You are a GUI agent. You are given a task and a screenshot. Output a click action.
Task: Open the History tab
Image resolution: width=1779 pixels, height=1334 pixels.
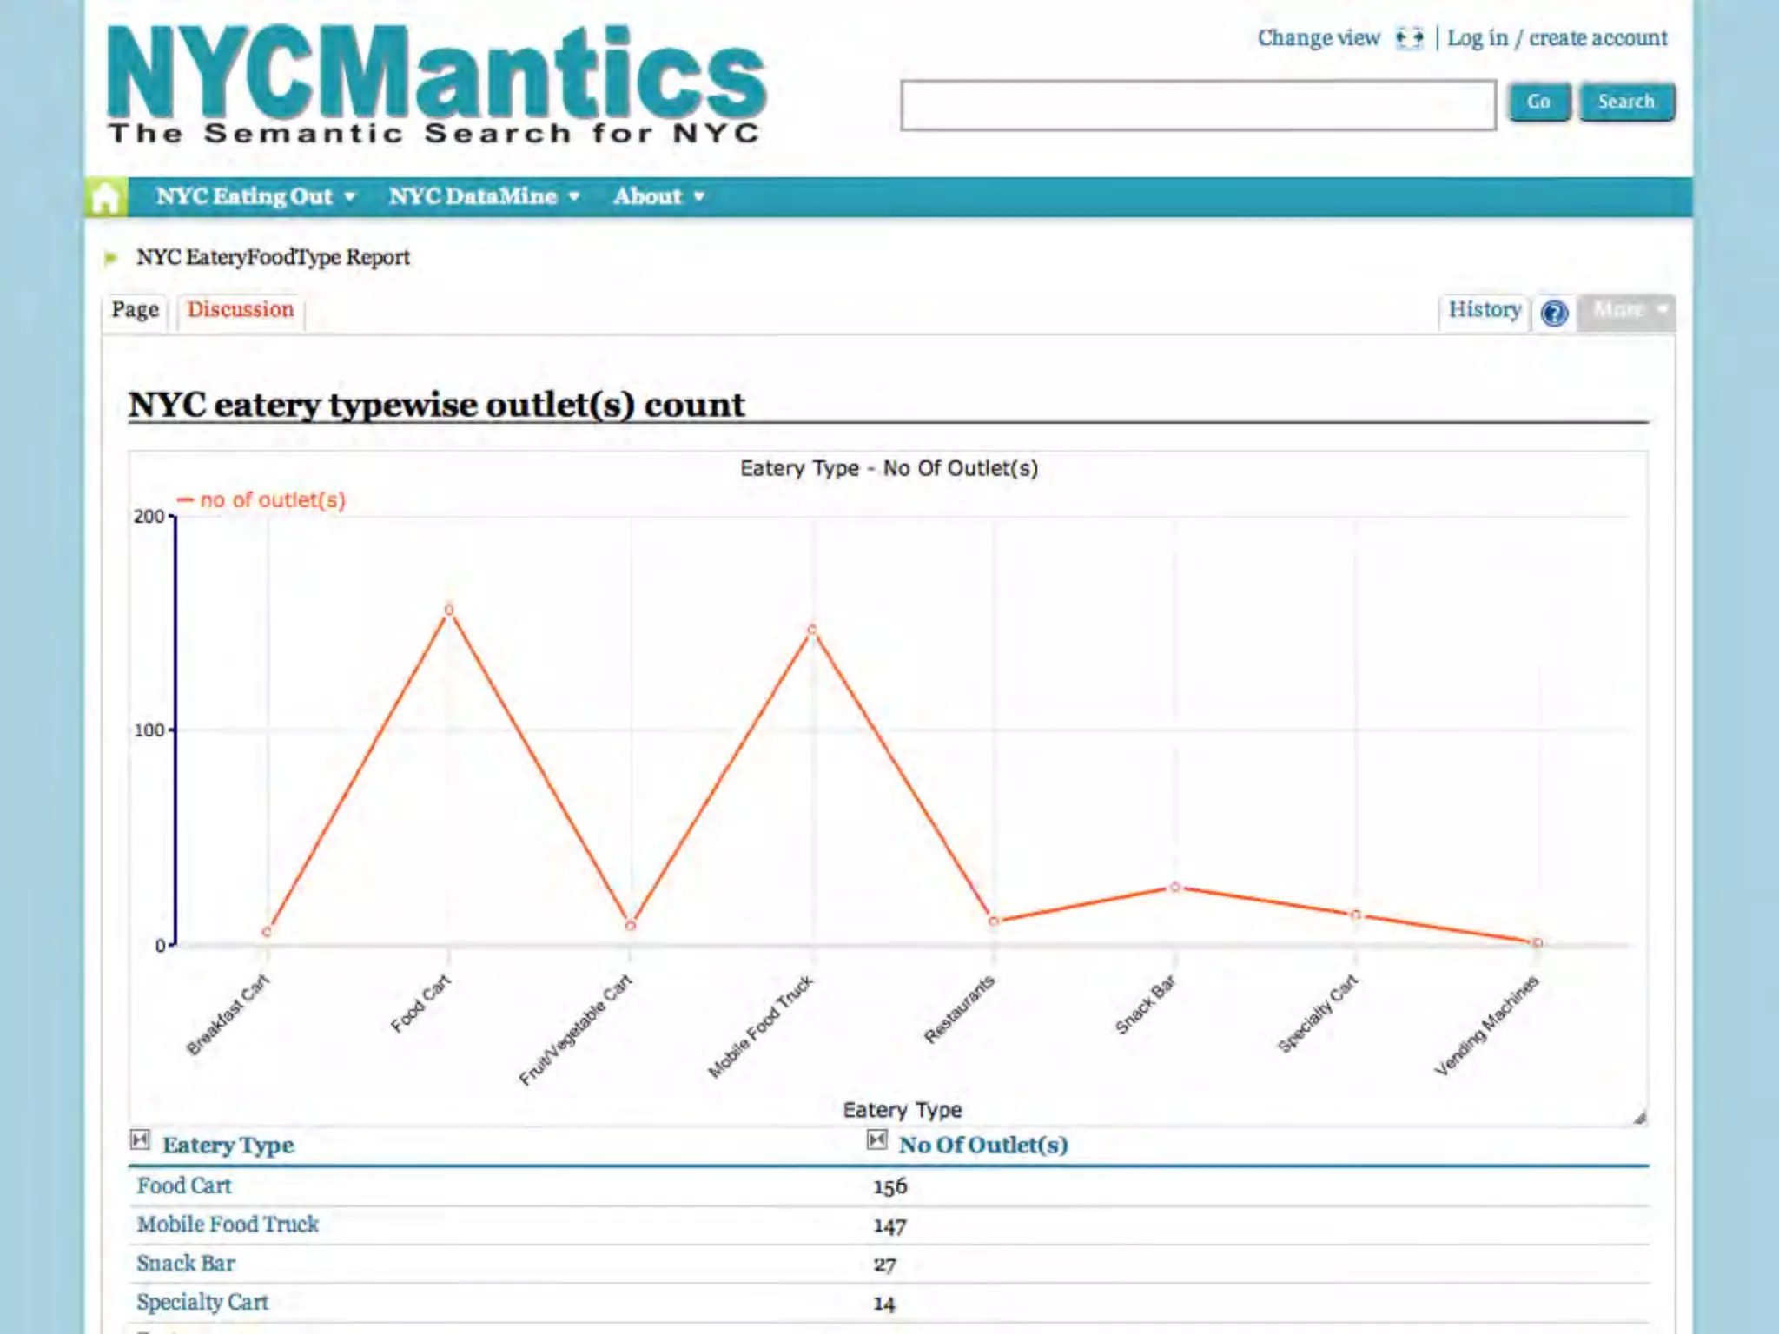(1484, 310)
